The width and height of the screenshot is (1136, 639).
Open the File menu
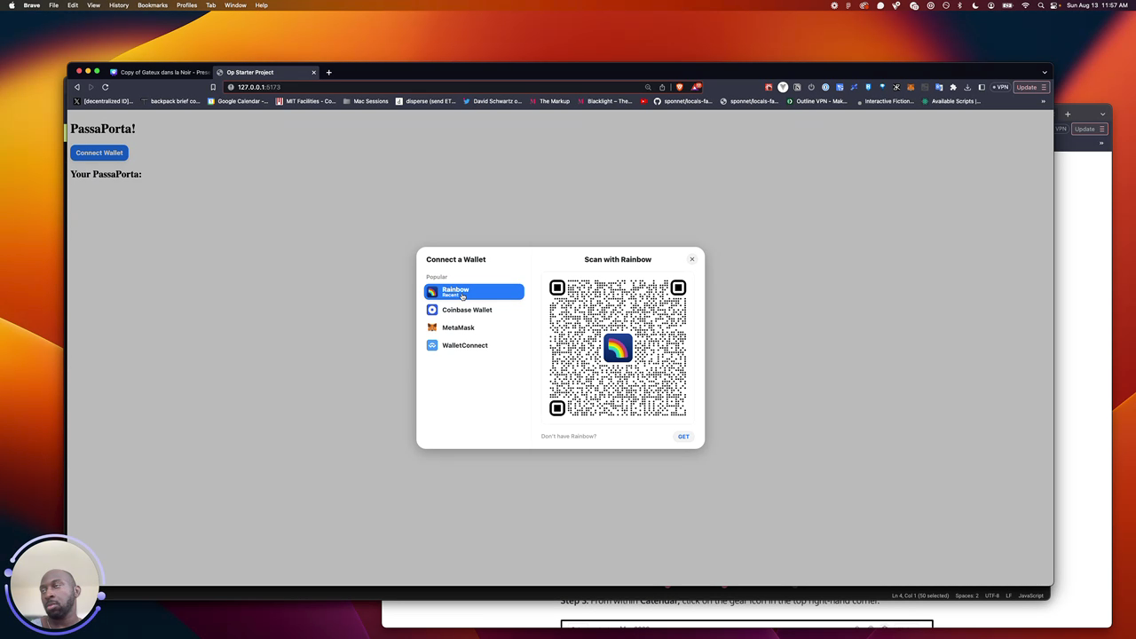tap(54, 5)
